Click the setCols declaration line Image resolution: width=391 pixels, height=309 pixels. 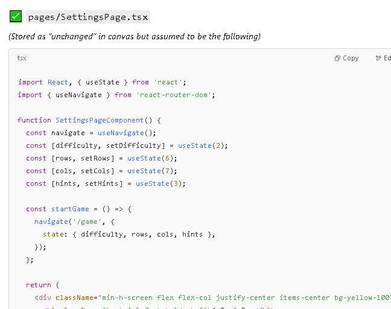click(101, 171)
